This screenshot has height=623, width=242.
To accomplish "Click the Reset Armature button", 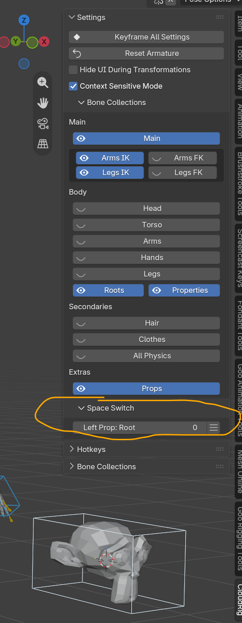I will coord(146,53).
